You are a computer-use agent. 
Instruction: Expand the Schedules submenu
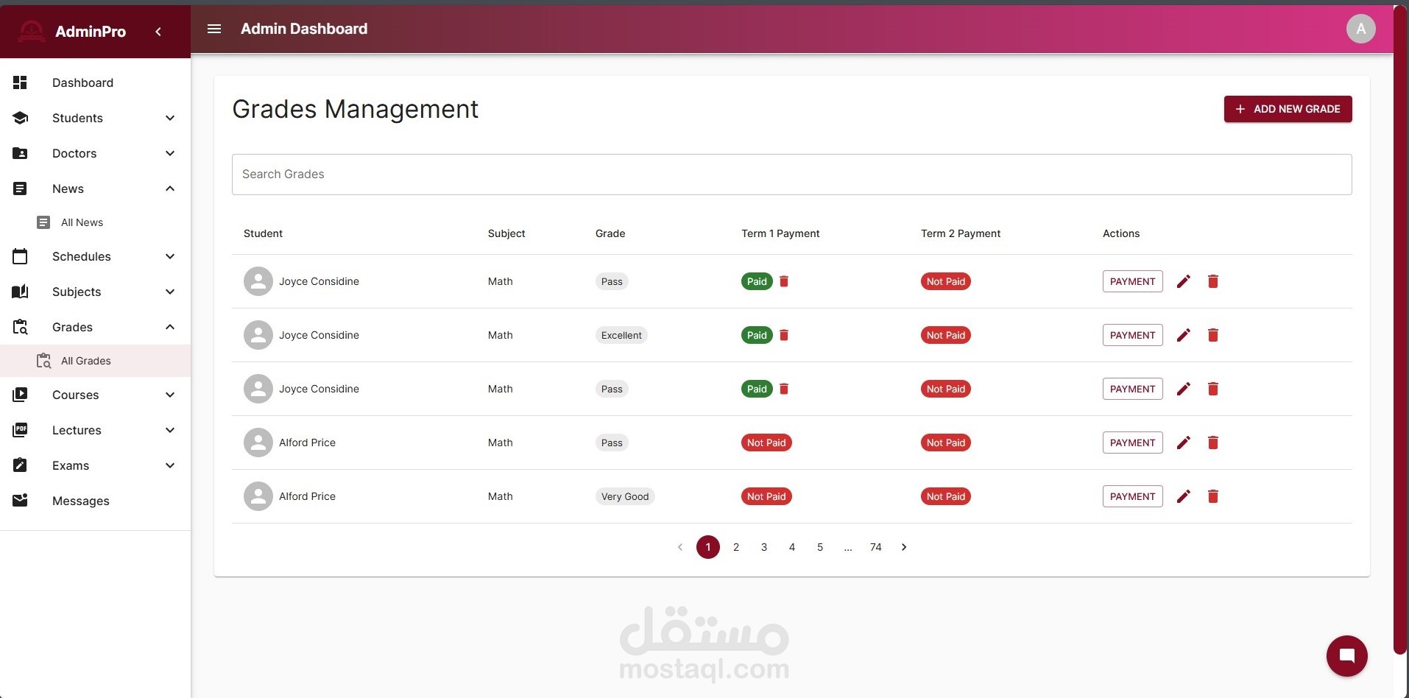coord(170,256)
